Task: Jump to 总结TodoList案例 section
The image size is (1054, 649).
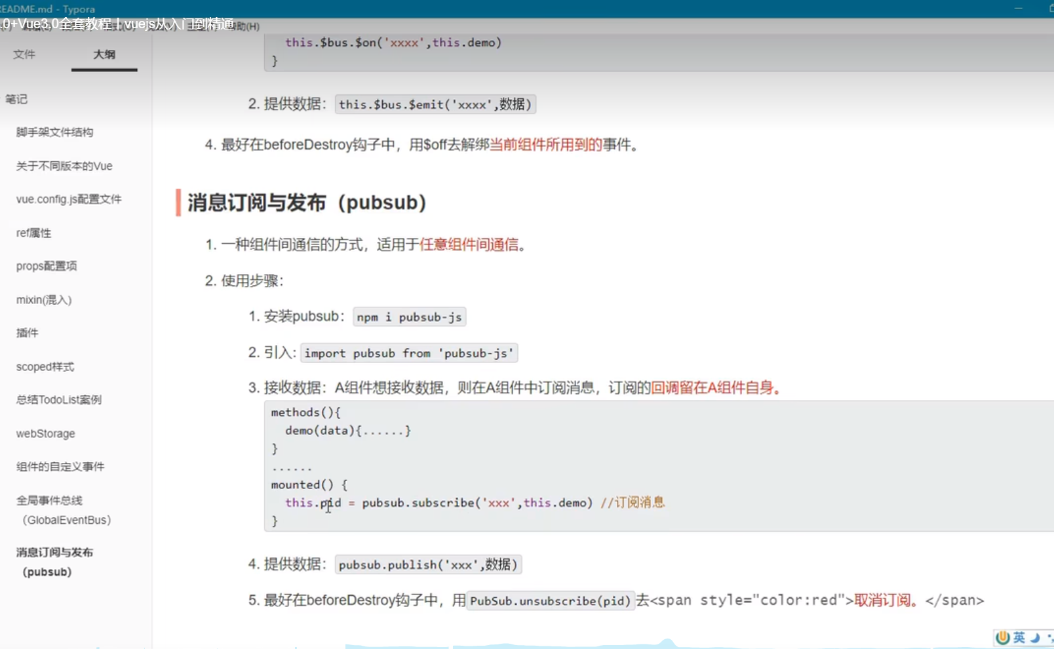Action: coord(59,399)
